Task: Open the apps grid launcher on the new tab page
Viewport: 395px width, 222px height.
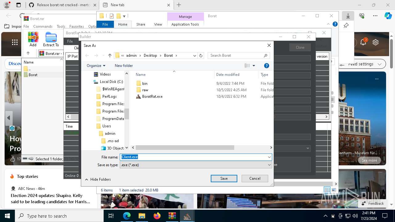Action: (15, 42)
